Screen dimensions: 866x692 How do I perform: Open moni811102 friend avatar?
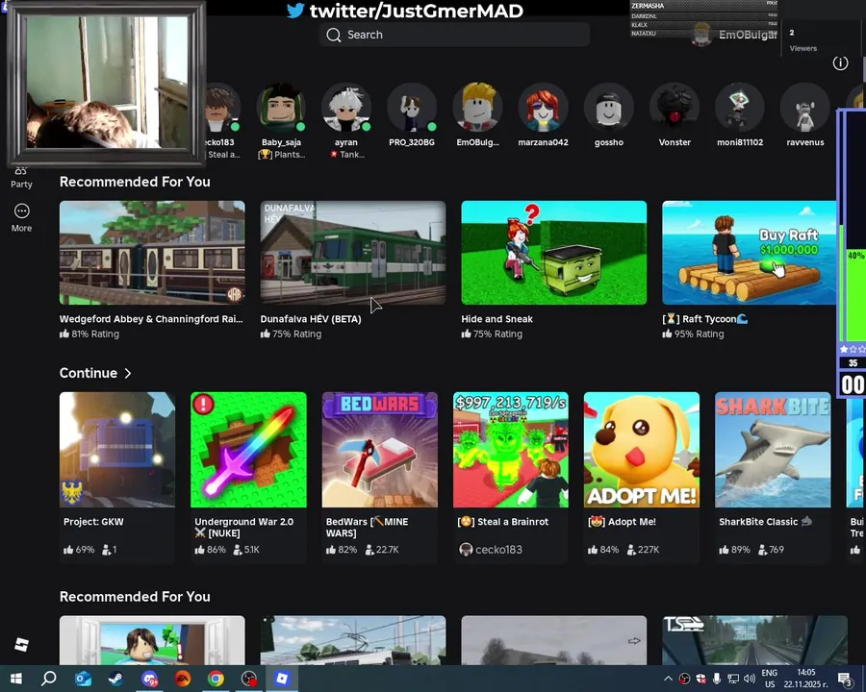click(740, 108)
